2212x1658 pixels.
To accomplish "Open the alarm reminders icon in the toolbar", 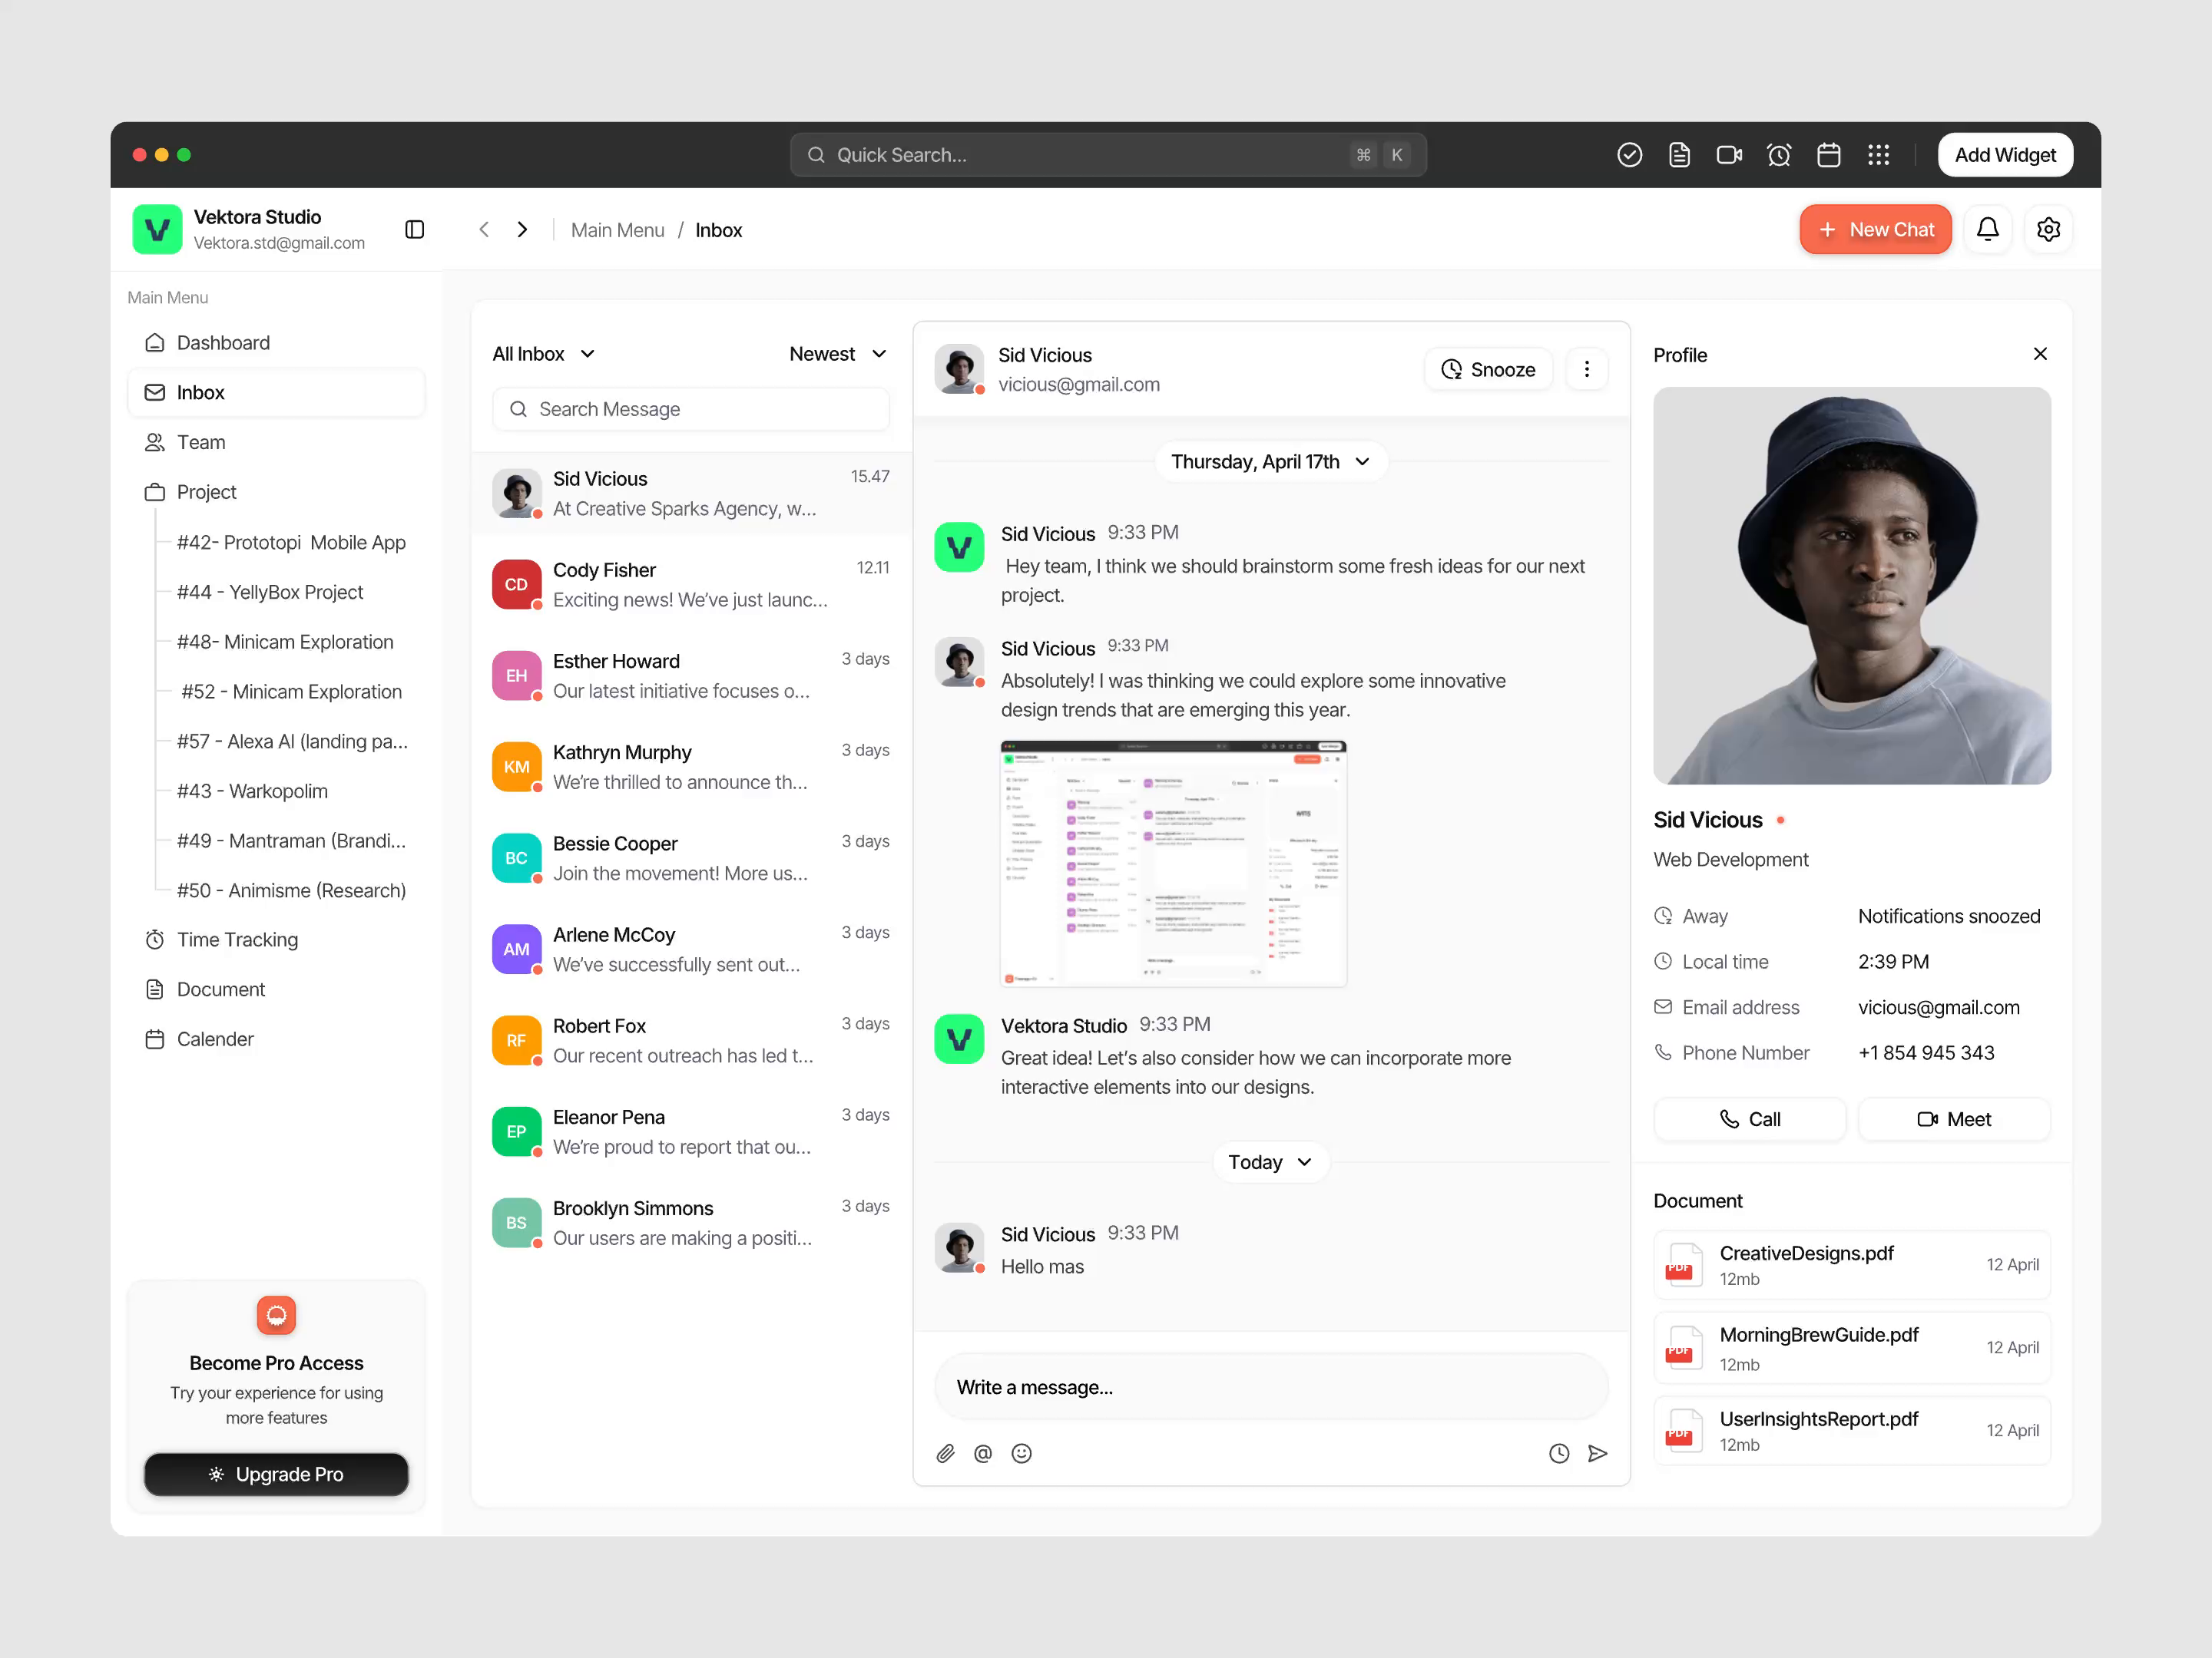I will [x=1779, y=155].
